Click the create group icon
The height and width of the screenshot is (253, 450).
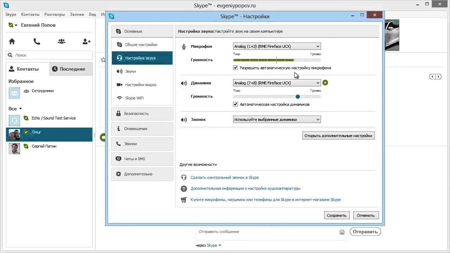tap(62, 41)
